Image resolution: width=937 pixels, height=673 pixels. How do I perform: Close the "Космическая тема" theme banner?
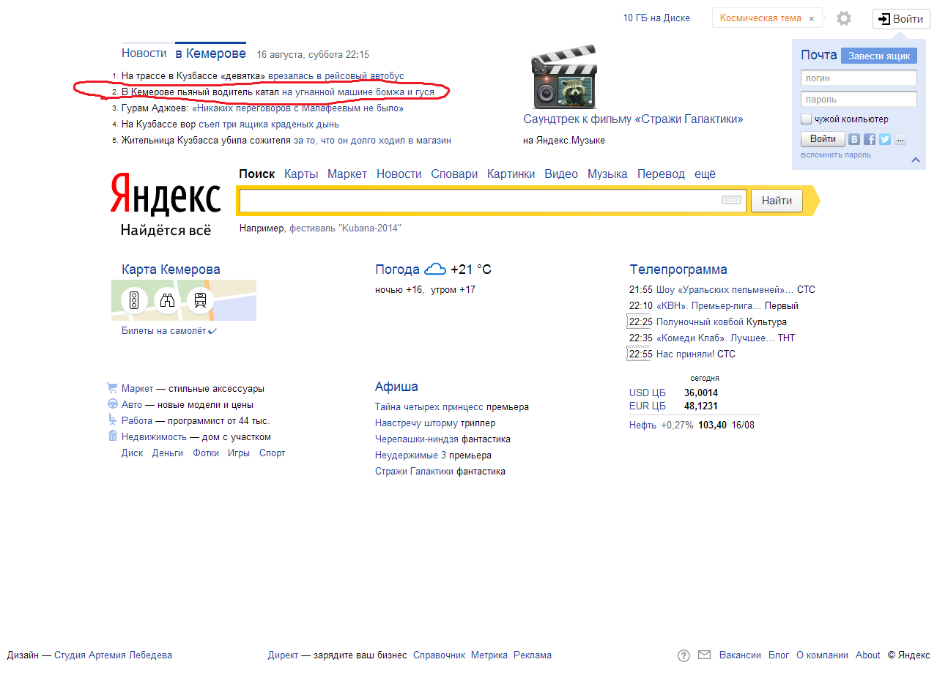[812, 19]
